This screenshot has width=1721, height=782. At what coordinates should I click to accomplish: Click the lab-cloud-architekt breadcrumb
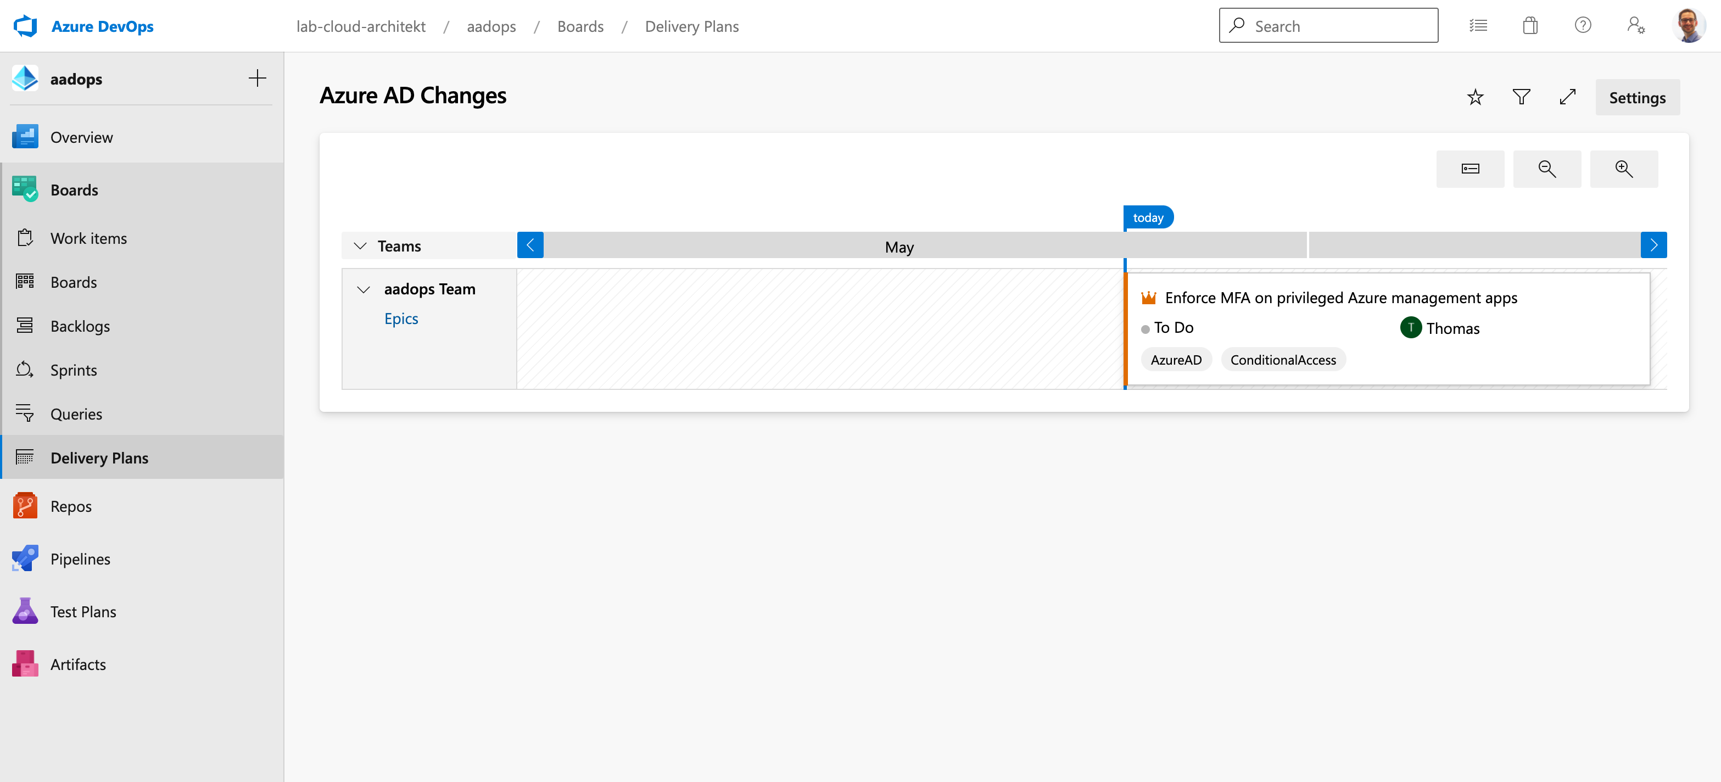tap(361, 26)
